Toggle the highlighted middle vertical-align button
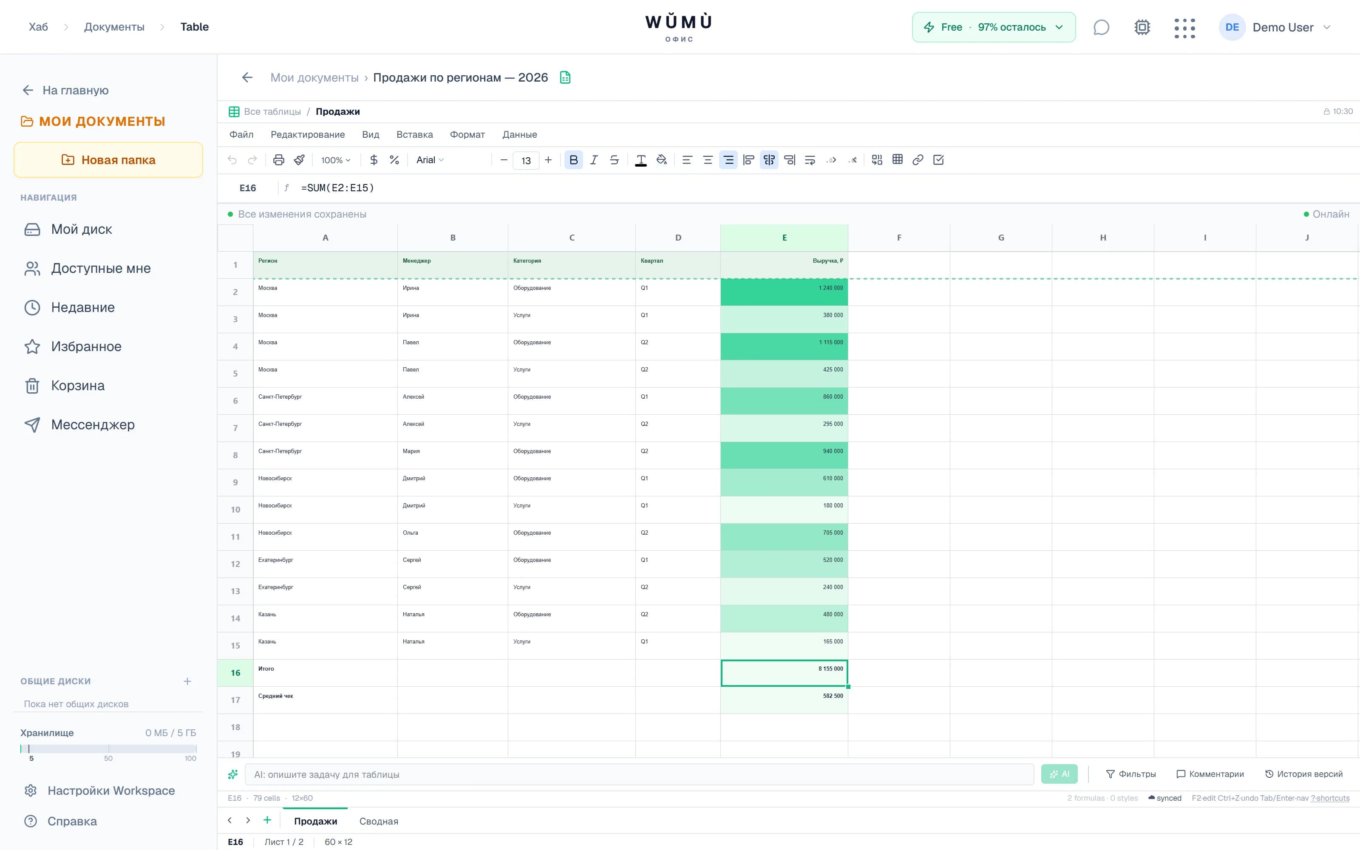The image size is (1360, 850). pos(769,160)
